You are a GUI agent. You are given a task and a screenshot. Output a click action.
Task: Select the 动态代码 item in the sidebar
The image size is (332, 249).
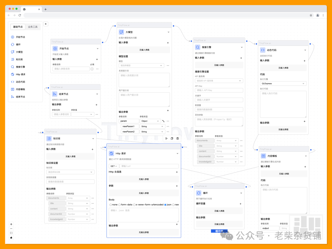pyautogui.click(x=18, y=82)
